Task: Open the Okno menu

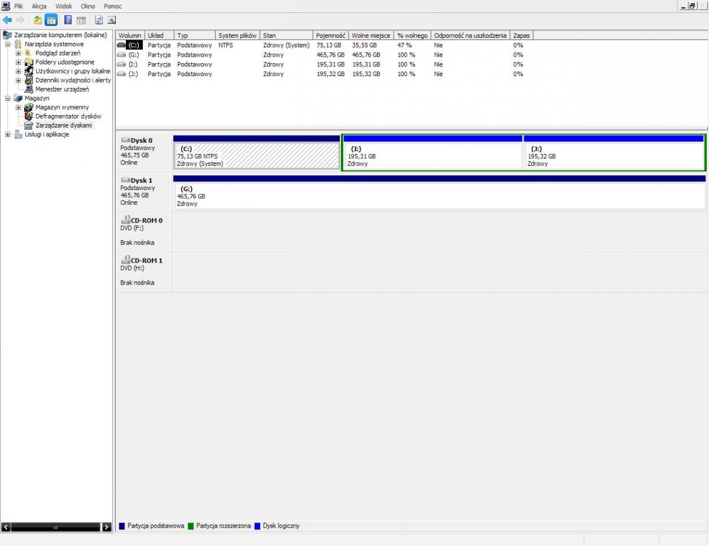Action: point(87,6)
